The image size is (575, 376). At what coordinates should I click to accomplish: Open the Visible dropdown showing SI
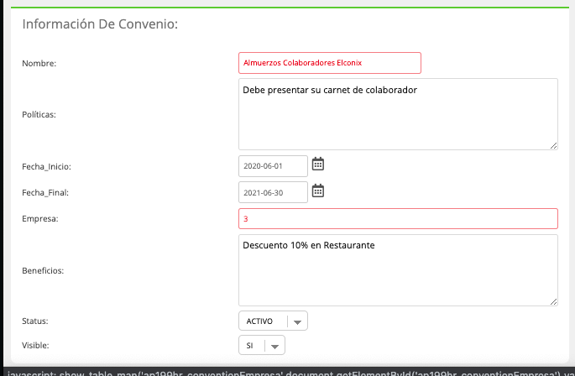point(262,345)
